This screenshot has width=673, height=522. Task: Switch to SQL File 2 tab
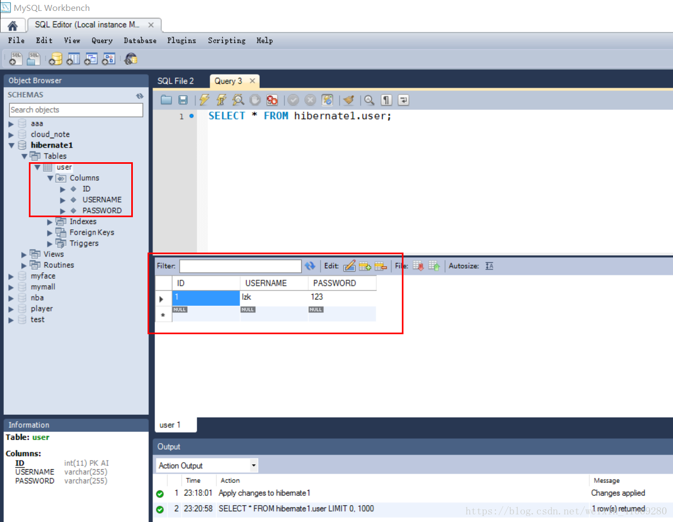(176, 81)
